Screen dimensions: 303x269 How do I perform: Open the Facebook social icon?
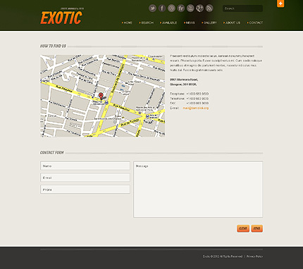click(x=162, y=8)
